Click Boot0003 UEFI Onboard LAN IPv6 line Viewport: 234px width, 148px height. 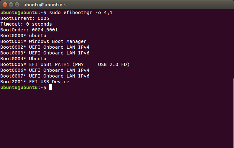tap(45, 53)
